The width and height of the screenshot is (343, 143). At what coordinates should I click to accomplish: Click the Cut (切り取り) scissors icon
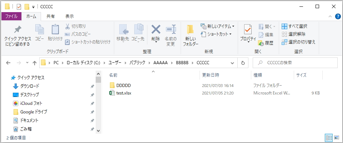[x=67, y=26]
